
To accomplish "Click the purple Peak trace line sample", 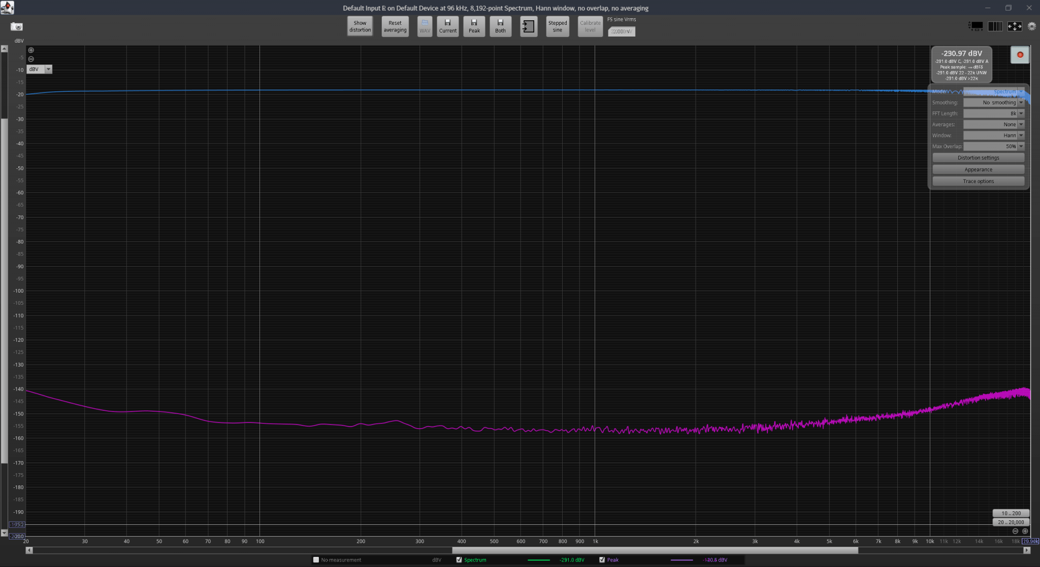I will 681,560.
